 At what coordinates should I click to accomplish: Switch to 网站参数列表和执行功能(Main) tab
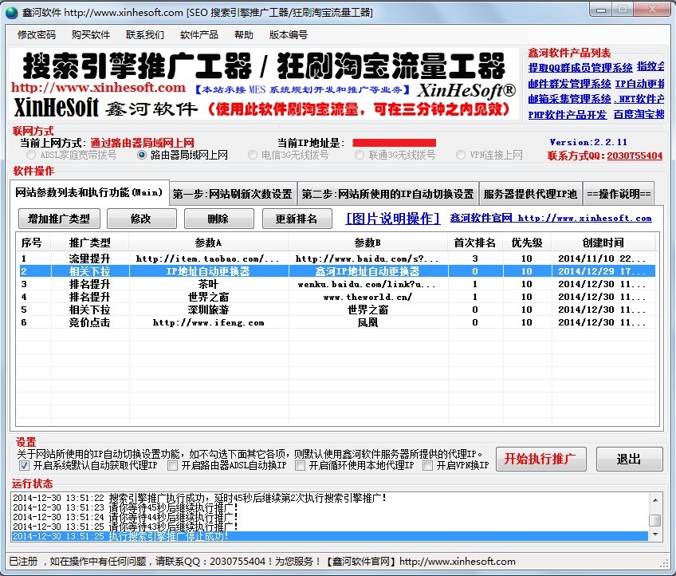pyautogui.click(x=89, y=192)
